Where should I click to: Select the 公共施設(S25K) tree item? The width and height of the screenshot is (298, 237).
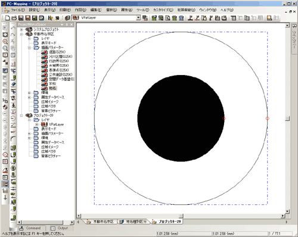click(60, 74)
